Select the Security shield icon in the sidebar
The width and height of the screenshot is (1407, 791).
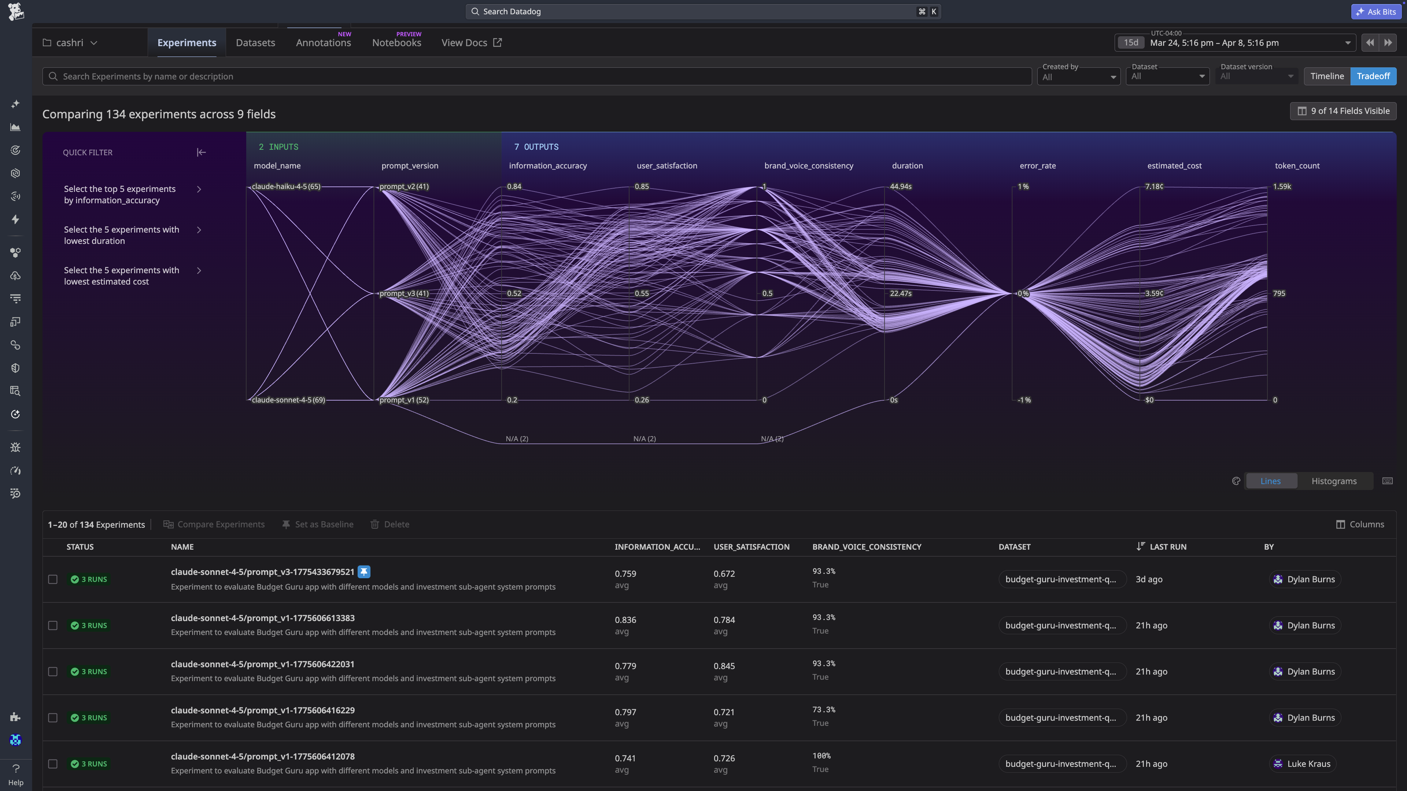(x=15, y=367)
